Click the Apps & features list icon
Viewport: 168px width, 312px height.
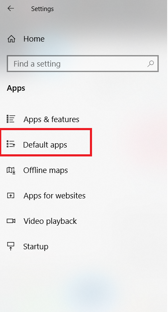(x=11, y=119)
